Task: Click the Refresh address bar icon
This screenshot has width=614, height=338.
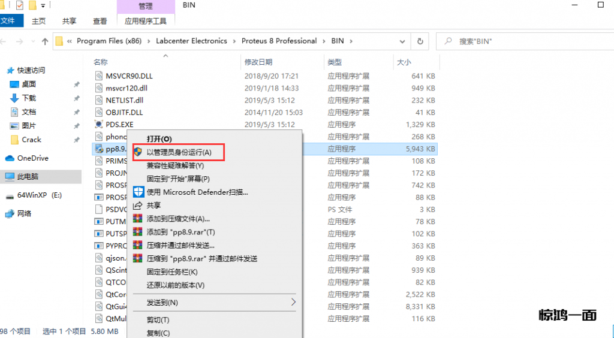Action: [x=420, y=41]
